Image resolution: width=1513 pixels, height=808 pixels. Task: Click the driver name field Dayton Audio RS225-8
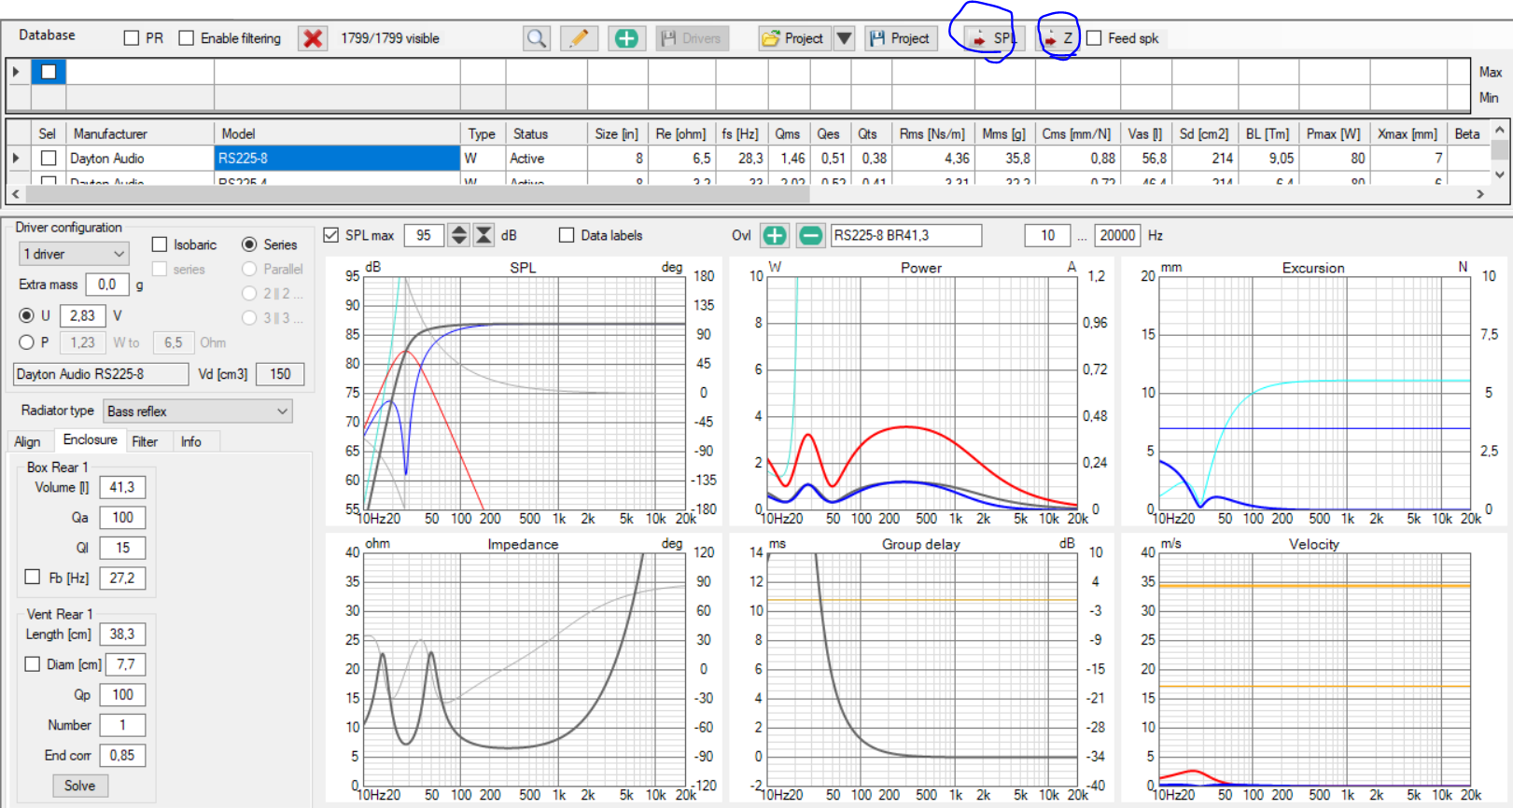coord(101,374)
